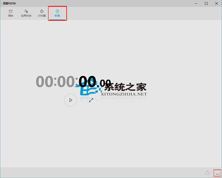Screen dimensions: 222x178
Task: Minimize the 提醒和时钟 window
Action: point(196,3)
